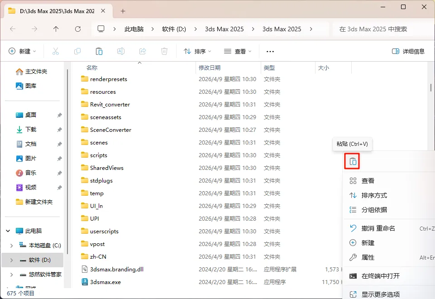Toggle the 详细信息 details pane
Viewport: 435px width, 299px height.
coord(408,51)
